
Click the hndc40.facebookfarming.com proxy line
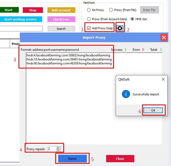click(x=69, y=63)
